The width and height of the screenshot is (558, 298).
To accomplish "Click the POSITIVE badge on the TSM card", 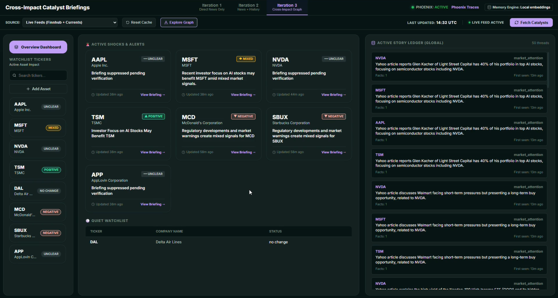I will click(153, 117).
